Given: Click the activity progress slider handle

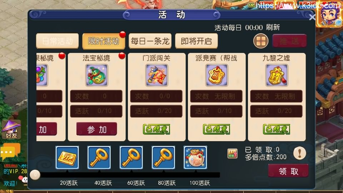Looking at the screenshot, I should (x=35, y=175).
